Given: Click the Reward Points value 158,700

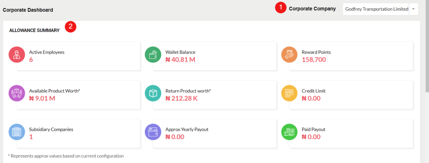Looking at the screenshot, I should [314, 59].
